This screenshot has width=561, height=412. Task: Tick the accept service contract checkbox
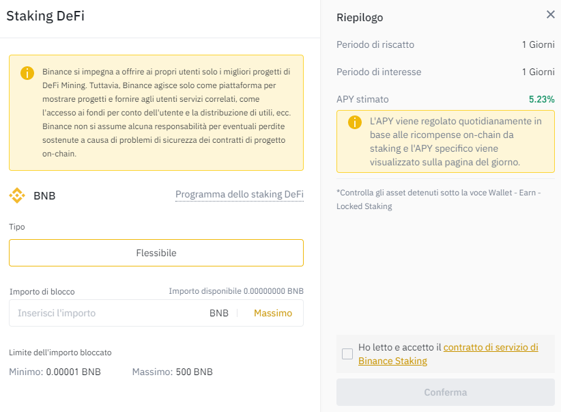[347, 354]
